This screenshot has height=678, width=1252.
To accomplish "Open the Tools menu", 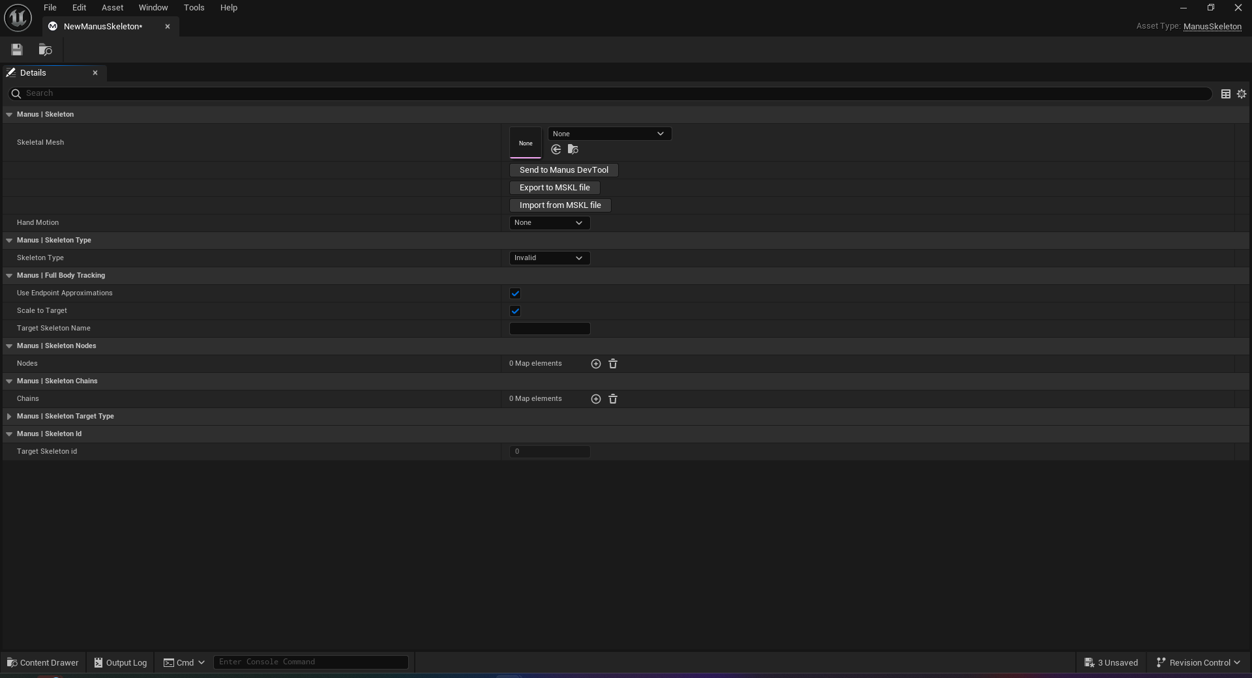I will click(194, 8).
